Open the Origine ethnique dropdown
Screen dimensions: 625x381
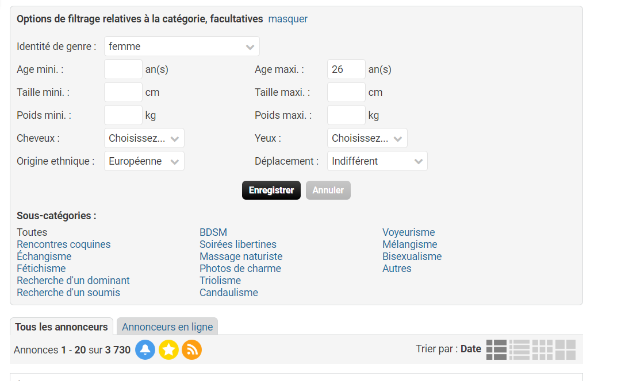(x=144, y=161)
